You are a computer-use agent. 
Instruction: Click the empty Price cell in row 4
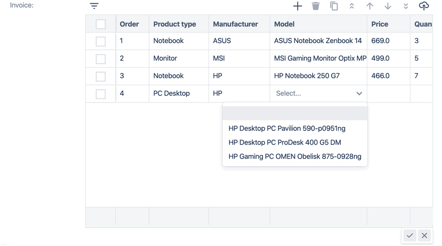(389, 94)
